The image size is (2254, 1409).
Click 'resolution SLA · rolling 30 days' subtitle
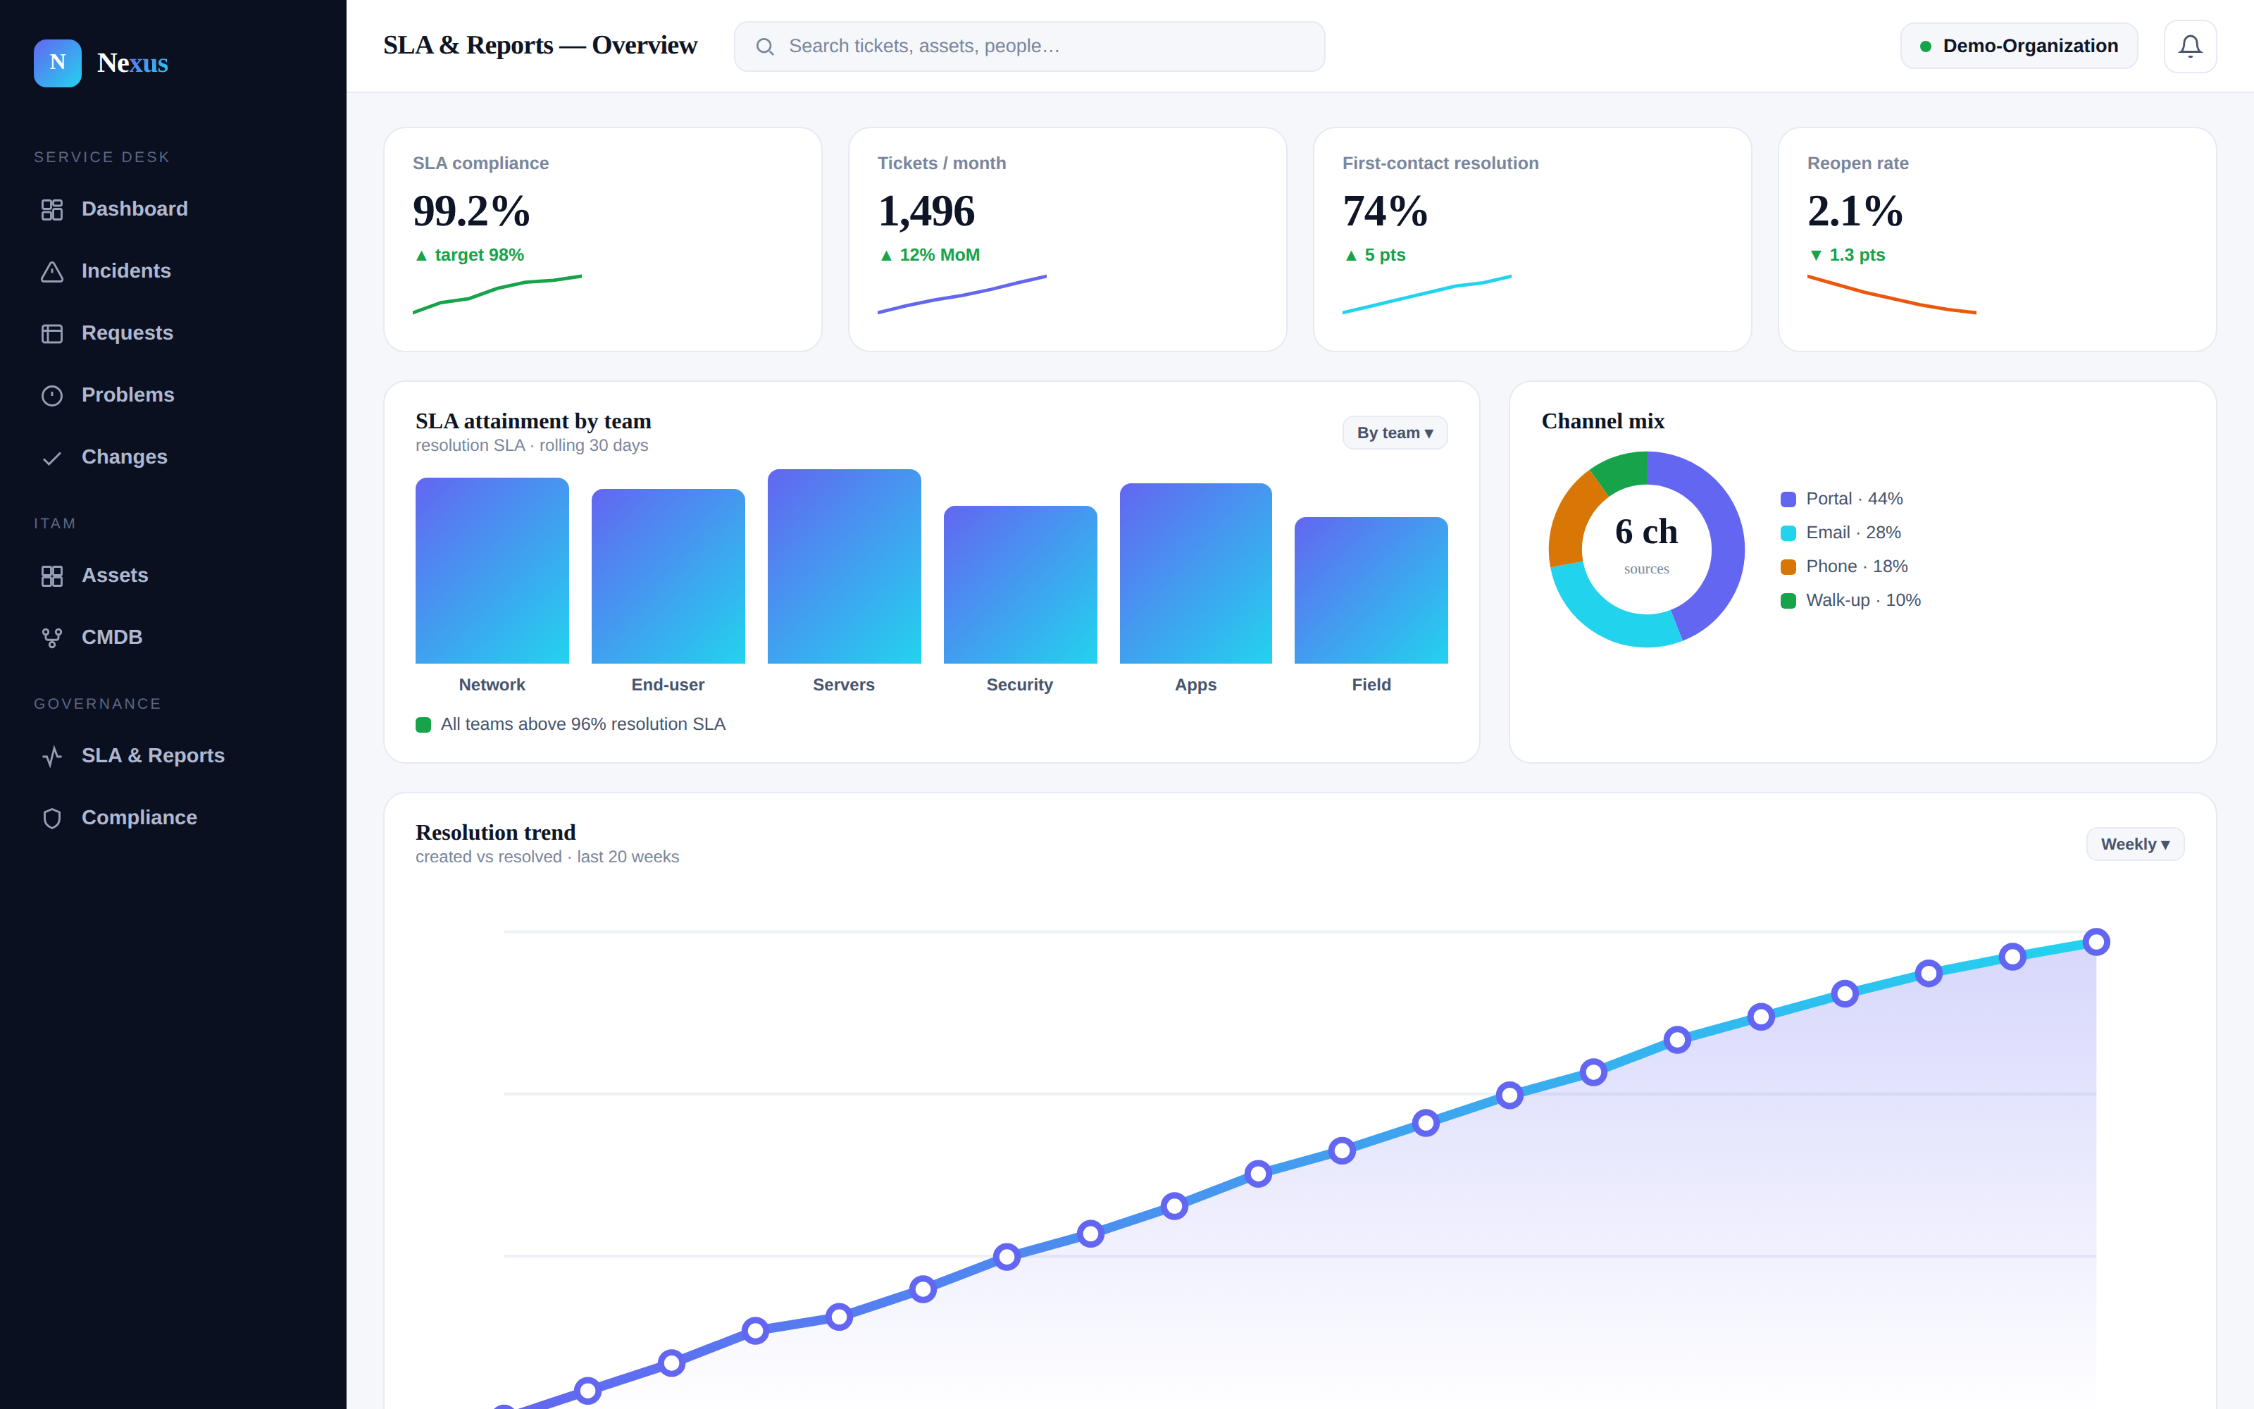click(532, 445)
